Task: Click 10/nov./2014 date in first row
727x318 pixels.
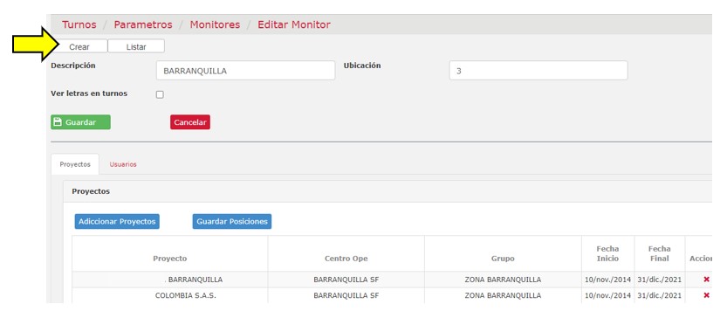Action: [607, 280]
